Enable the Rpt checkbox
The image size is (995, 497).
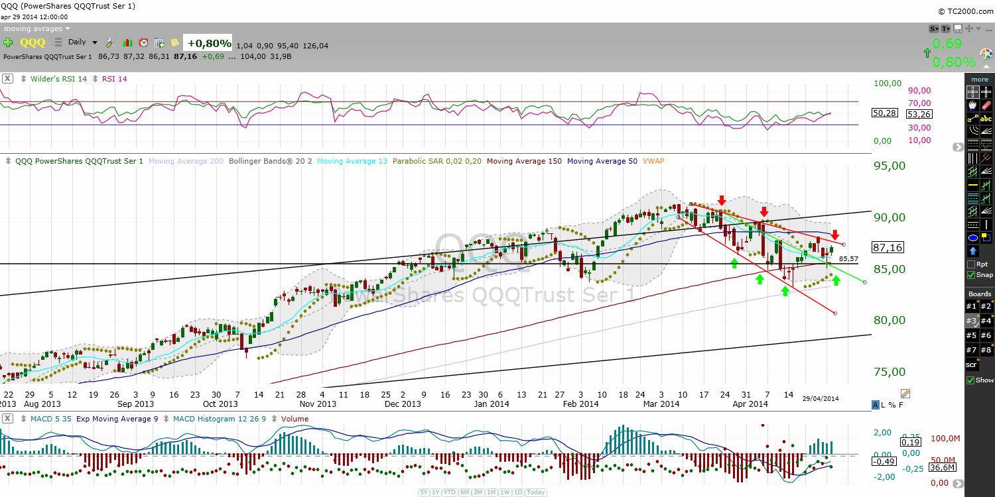click(971, 264)
